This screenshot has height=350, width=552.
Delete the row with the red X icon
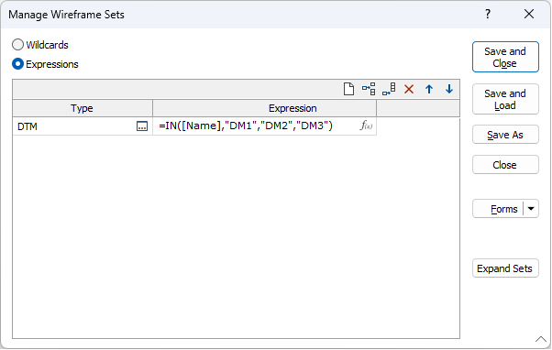point(409,89)
